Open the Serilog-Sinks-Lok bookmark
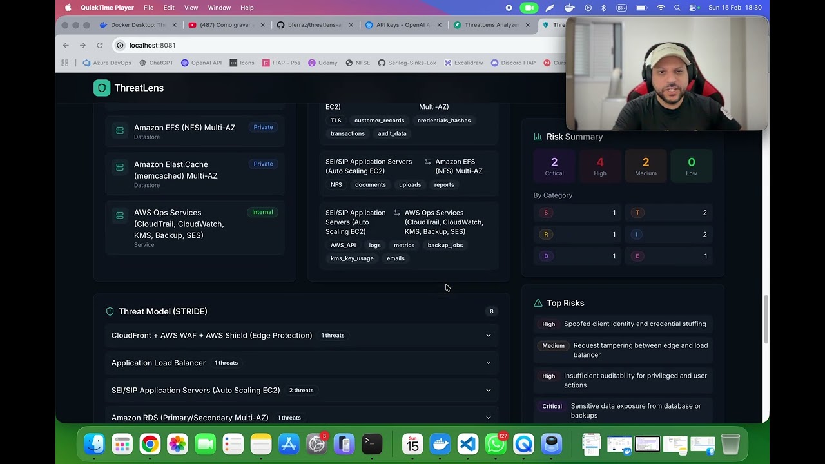The width and height of the screenshot is (825, 464). [x=407, y=63]
